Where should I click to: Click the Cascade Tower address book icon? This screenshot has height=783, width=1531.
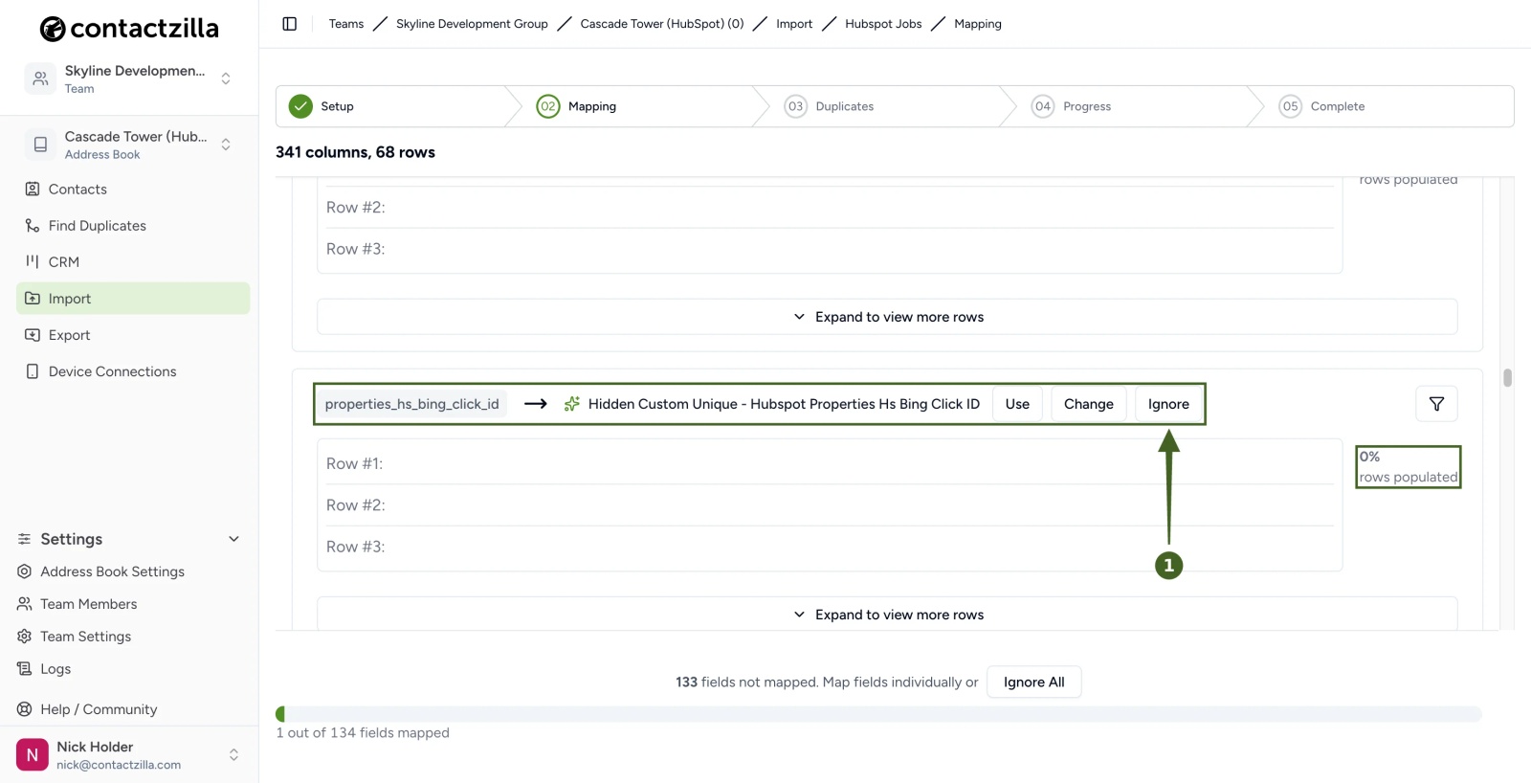pos(40,145)
